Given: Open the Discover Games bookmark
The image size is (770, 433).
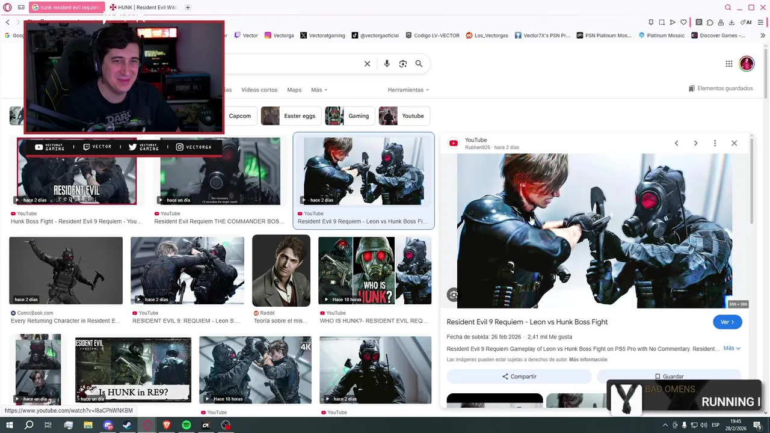Looking at the screenshot, I should coord(718,35).
